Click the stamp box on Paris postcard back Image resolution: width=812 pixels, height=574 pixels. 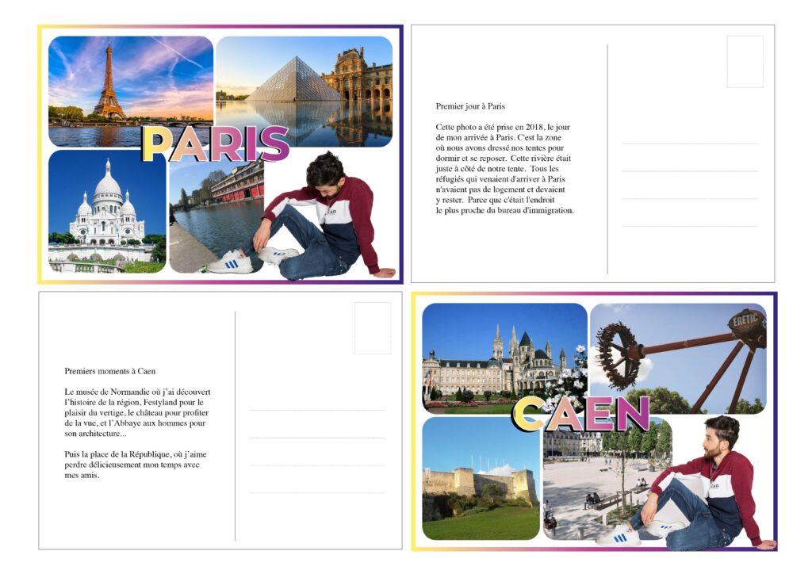point(745,62)
